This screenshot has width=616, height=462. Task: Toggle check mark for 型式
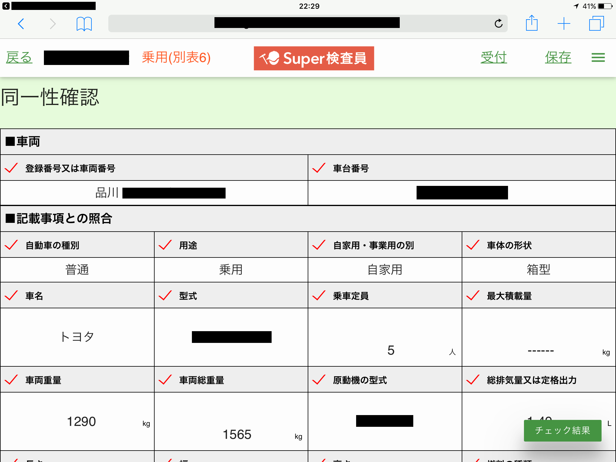point(165,296)
